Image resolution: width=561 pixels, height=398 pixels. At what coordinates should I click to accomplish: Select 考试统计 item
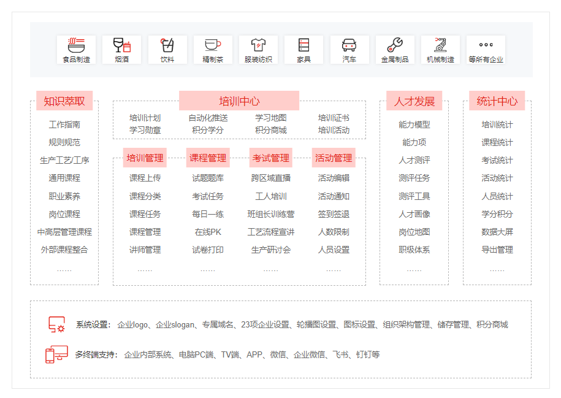(497, 160)
